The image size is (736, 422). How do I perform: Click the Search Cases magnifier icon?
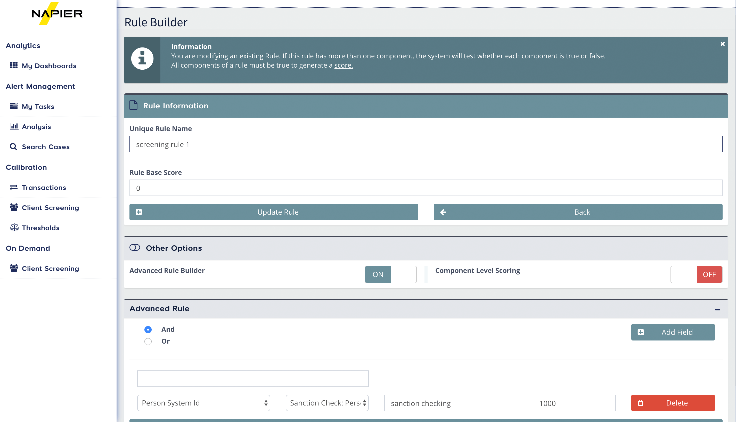pyautogui.click(x=13, y=147)
